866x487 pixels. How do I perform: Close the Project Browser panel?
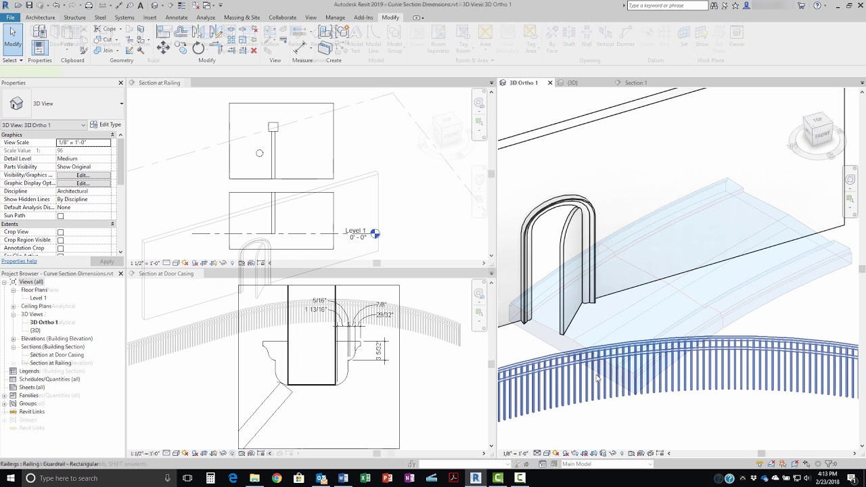[x=121, y=274]
